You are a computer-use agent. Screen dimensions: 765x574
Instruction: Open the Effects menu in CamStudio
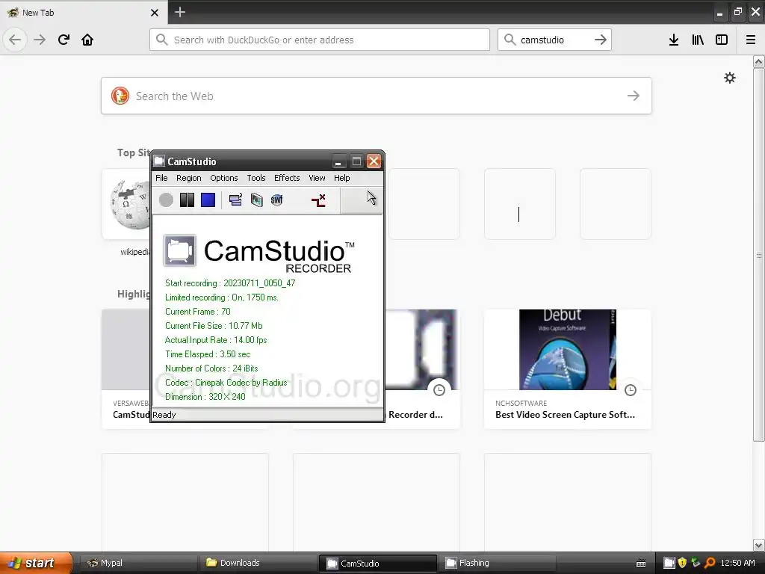click(287, 178)
